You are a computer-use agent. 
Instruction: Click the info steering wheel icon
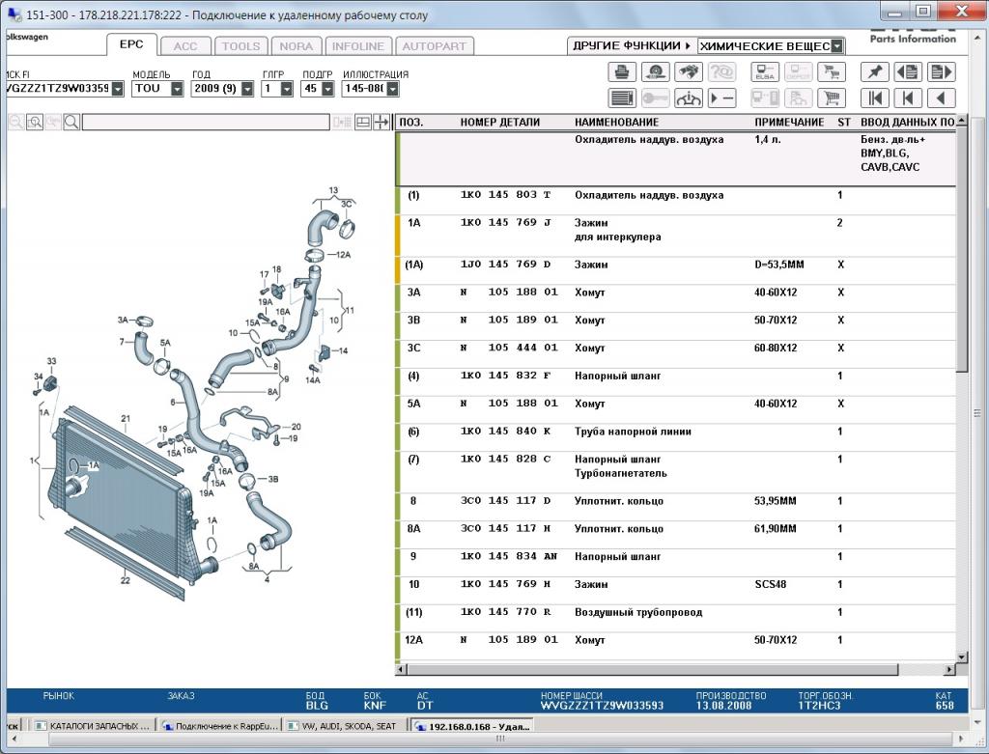pos(688,98)
